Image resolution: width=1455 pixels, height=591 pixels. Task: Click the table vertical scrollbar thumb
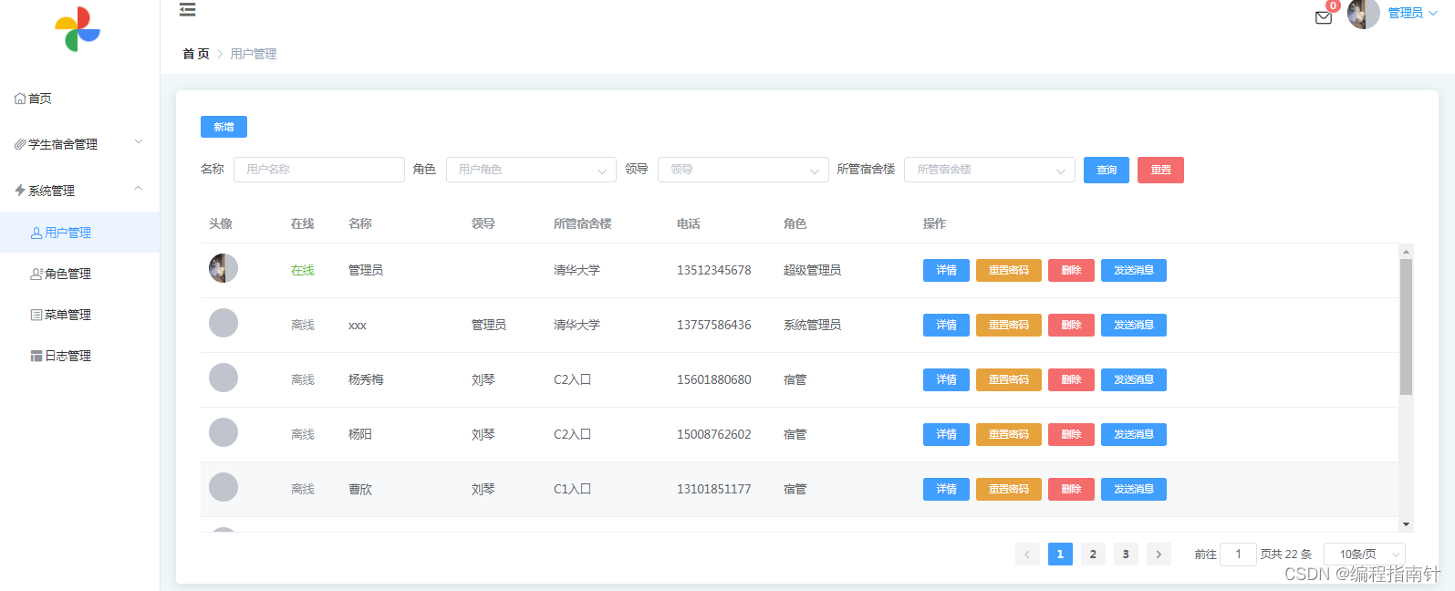point(1406,327)
